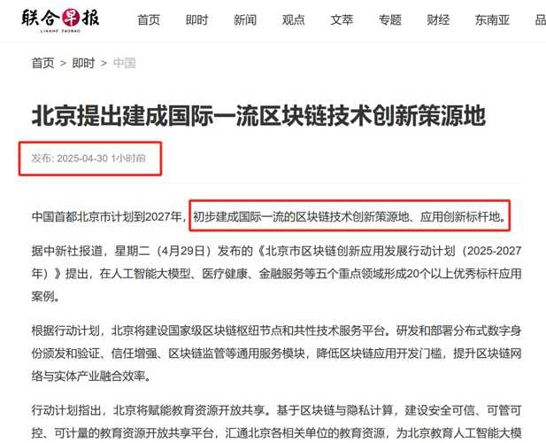Click the paragraph starting 据中新社报道

tap(276, 274)
